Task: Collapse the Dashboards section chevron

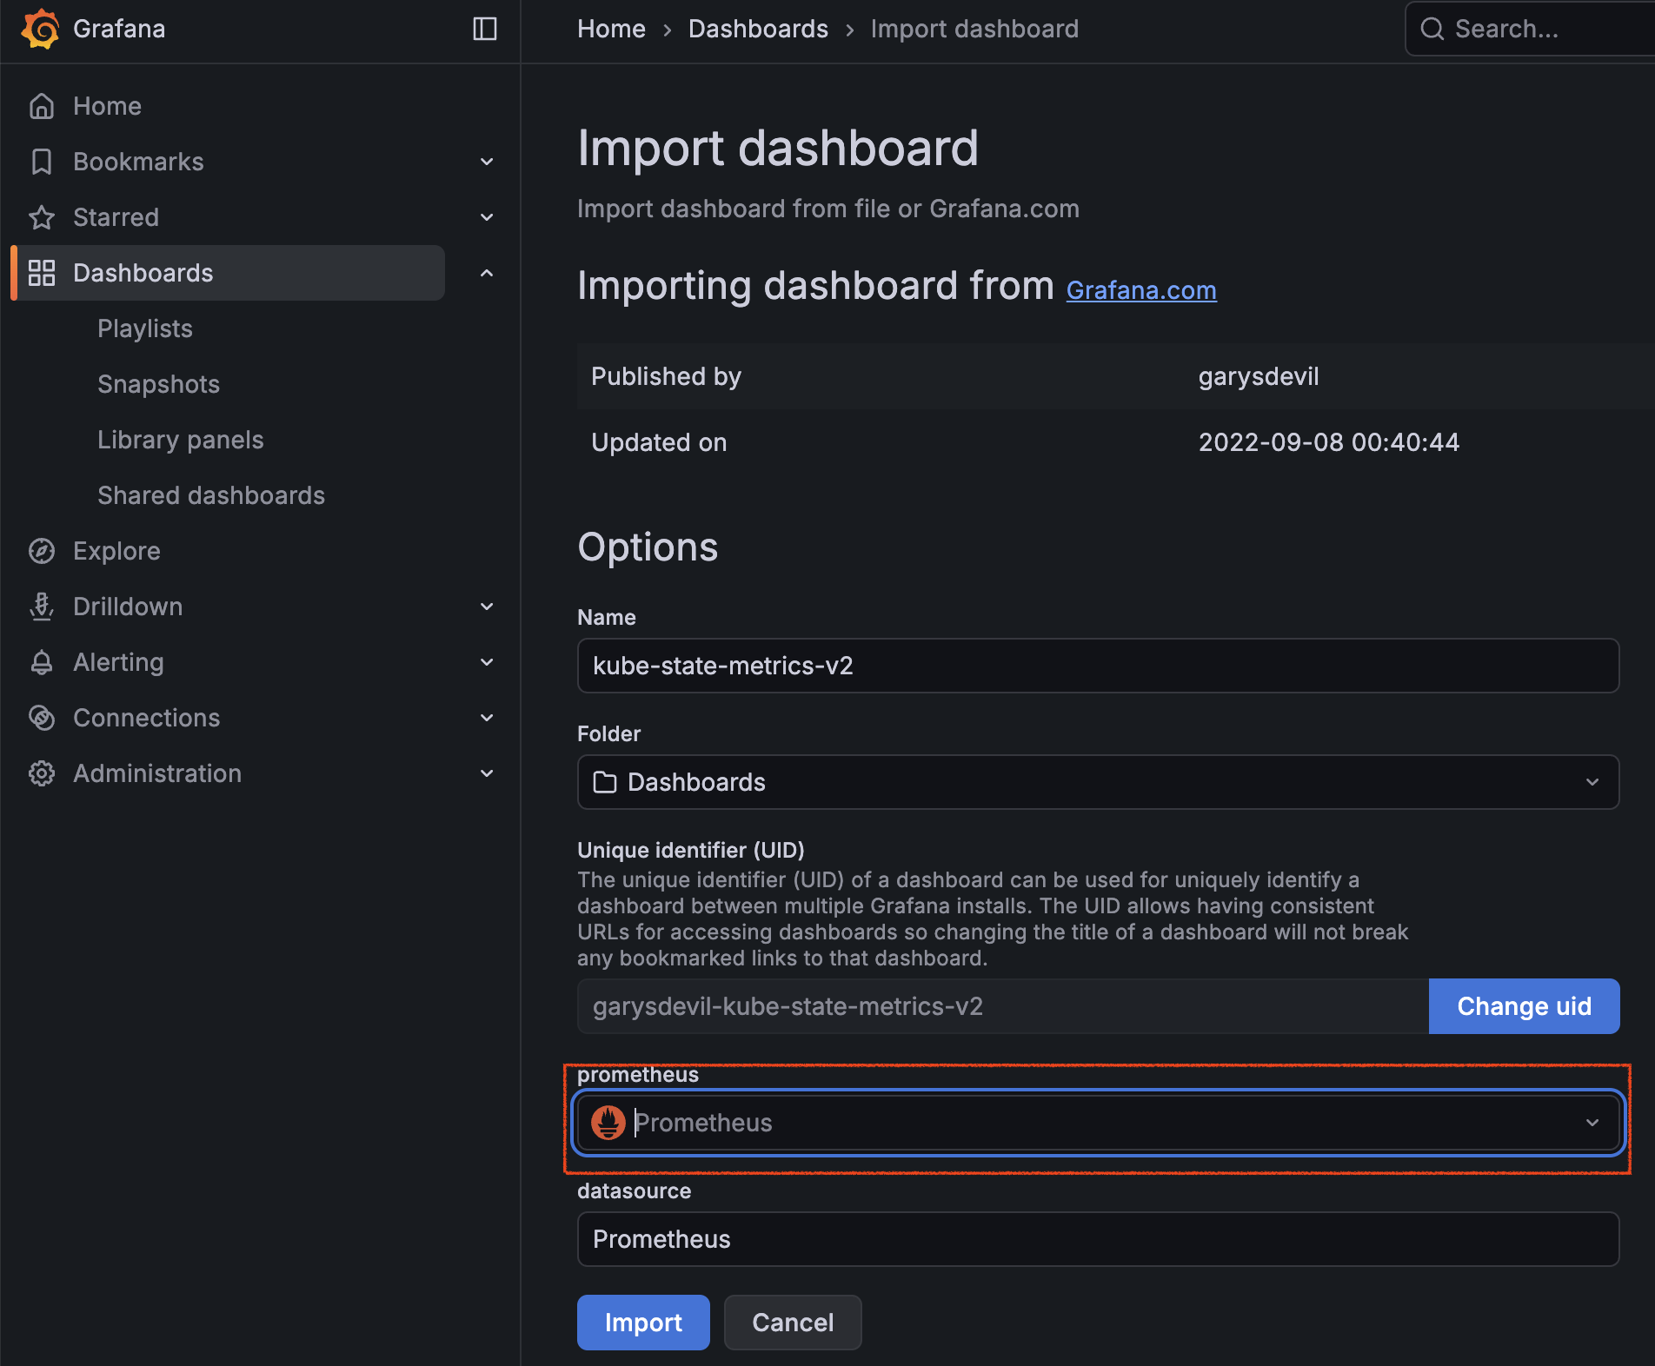Action: pyautogui.click(x=487, y=273)
